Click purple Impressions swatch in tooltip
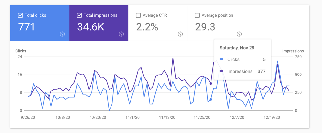The image size is (322, 133). (x=222, y=71)
